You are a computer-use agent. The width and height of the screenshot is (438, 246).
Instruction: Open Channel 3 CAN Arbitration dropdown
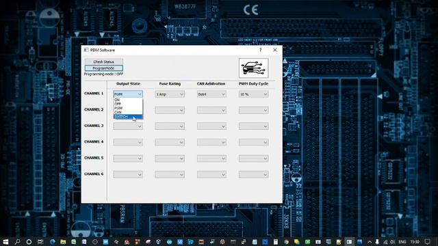211,126
